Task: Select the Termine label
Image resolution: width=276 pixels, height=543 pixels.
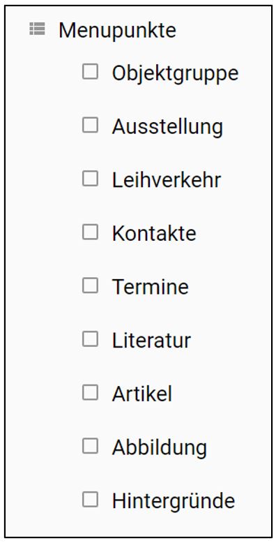Action: coord(151,287)
